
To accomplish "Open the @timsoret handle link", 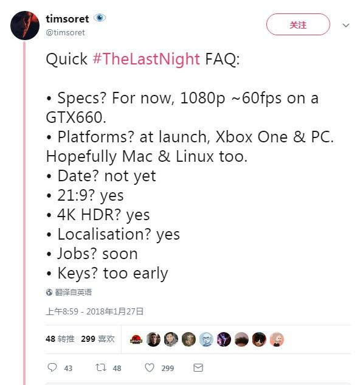I will [65, 32].
